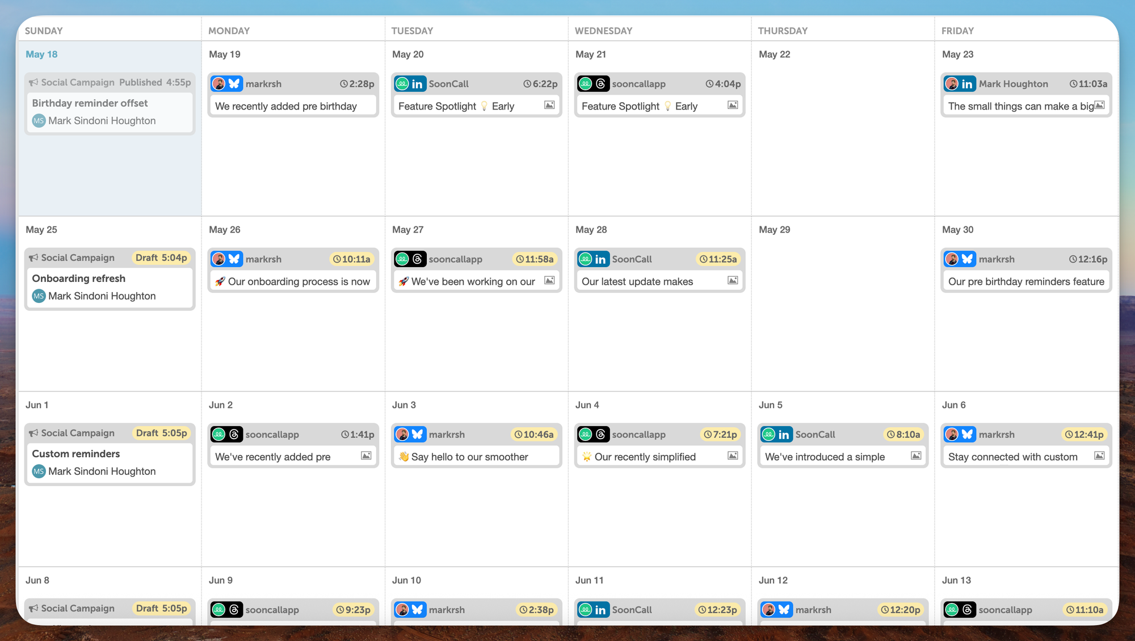Click the May 18 date label
This screenshot has width=1135, height=641.
tap(41, 54)
